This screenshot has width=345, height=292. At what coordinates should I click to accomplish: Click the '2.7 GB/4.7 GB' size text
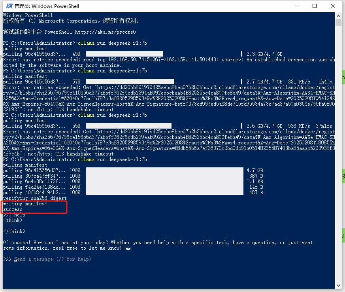click(x=264, y=82)
